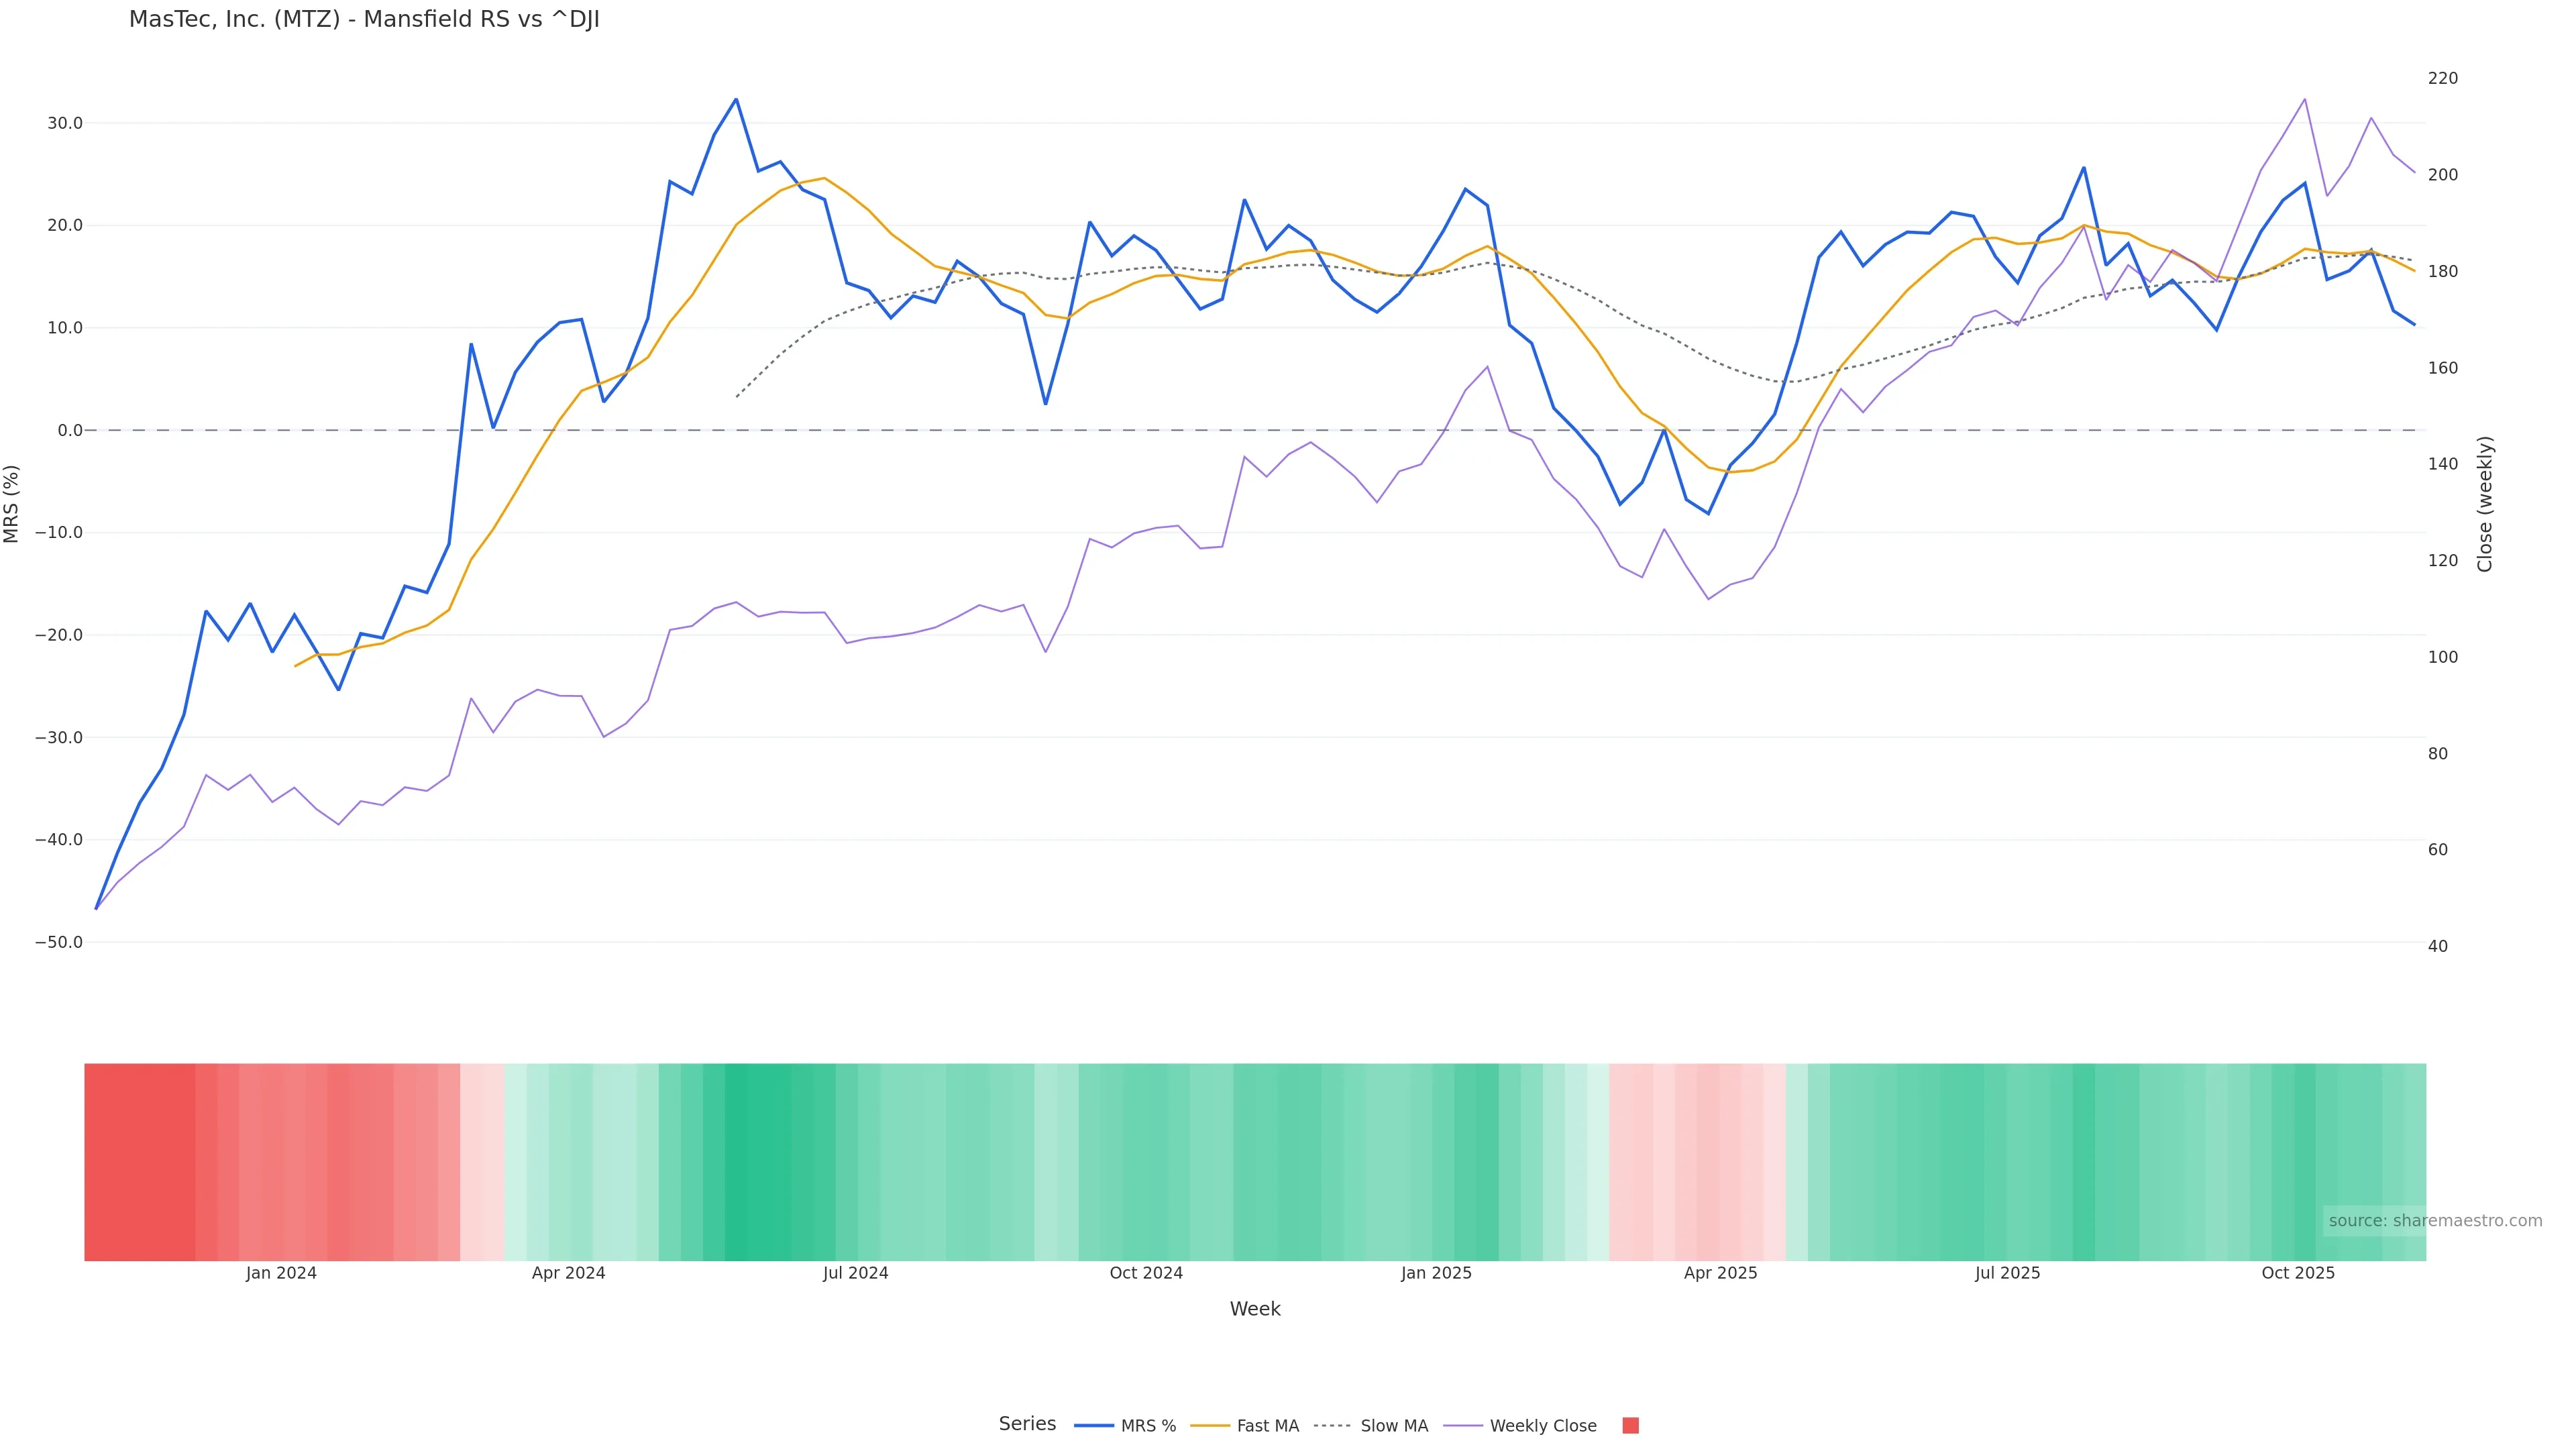Click the 220 tick on the Close axis
Viewport: 2576px width, 1449px height.
click(2442, 78)
